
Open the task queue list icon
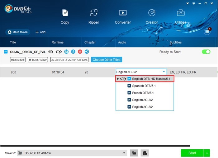(x=207, y=32)
